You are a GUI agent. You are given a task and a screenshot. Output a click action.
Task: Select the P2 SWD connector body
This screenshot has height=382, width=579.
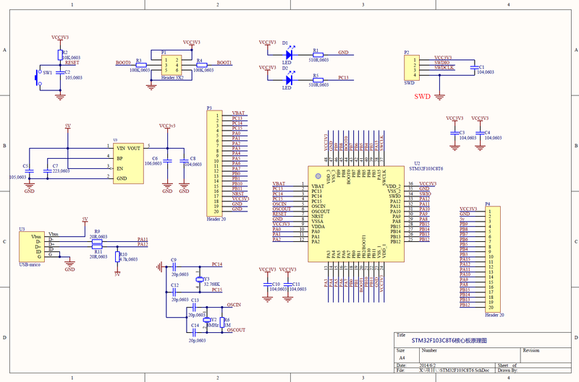tap(412, 68)
